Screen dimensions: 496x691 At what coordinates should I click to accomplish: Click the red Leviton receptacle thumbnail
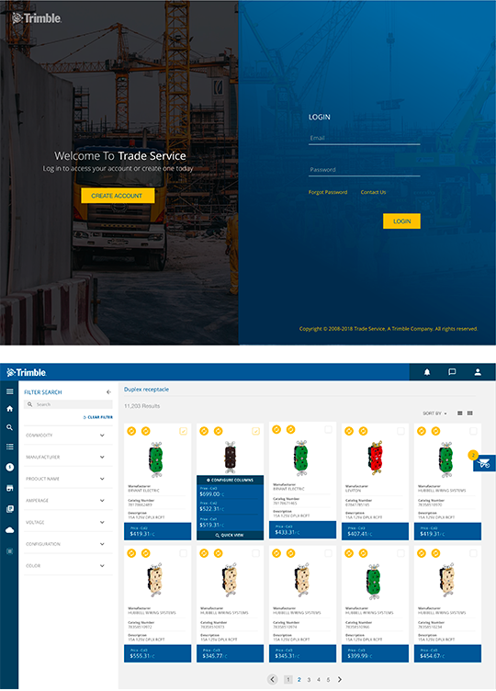[375, 459]
